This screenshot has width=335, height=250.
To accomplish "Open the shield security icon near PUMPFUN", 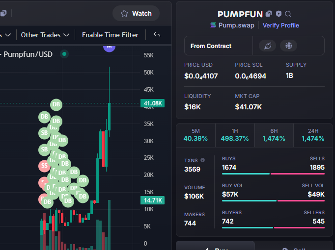I will [x=279, y=14].
